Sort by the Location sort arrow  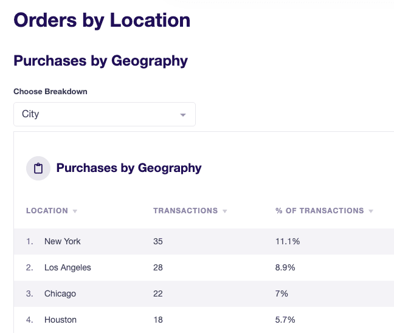[x=75, y=211]
